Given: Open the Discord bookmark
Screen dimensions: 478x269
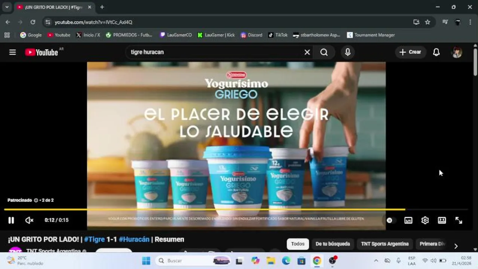Looking at the screenshot, I should [x=251, y=35].
